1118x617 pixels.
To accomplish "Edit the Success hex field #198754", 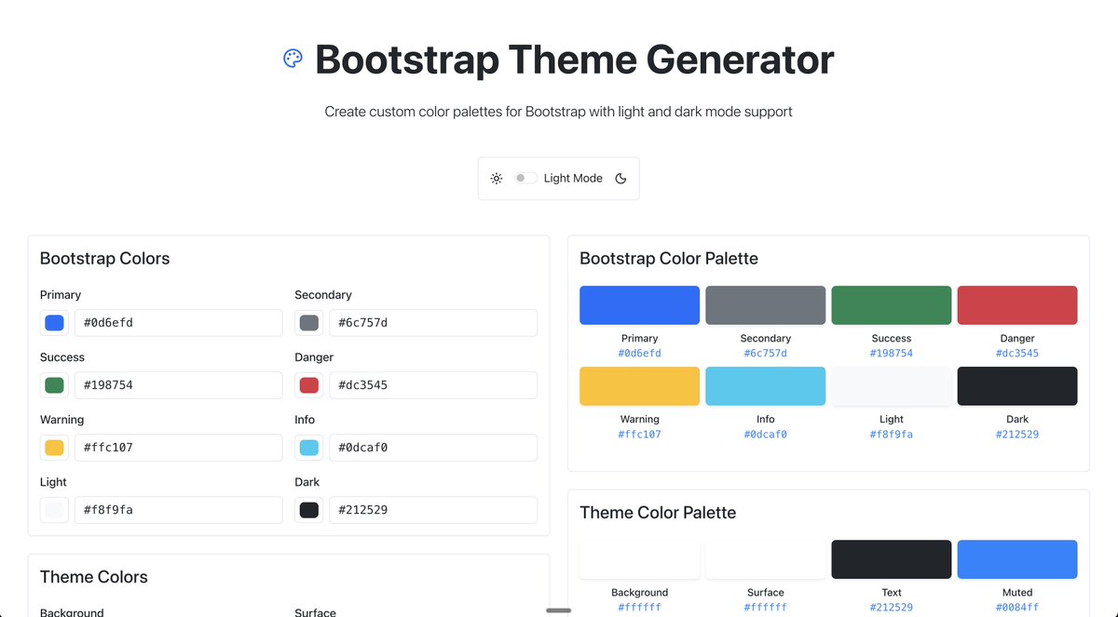I will click(x=178, y=385).
